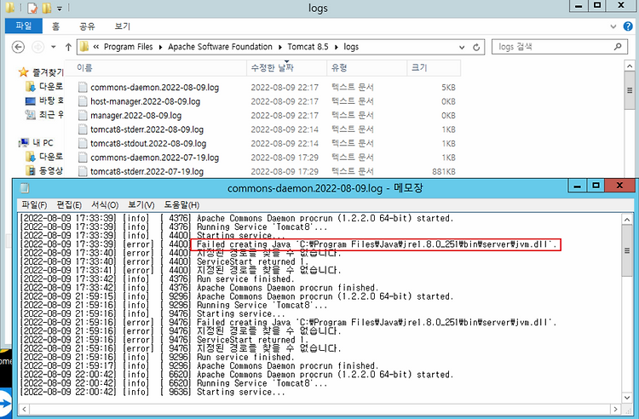Open Notepad 편집(E) menu

point(69,205)
